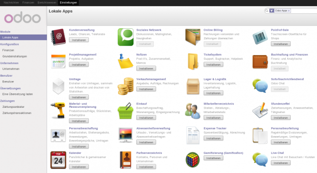Switch to the Berichtswesen menu
This screenshot has width=317, height=173.
click(47, 2)
